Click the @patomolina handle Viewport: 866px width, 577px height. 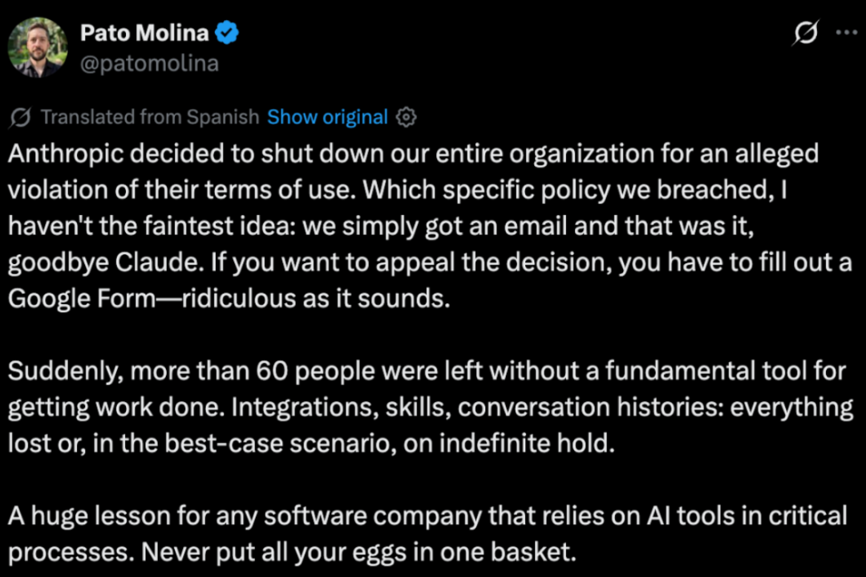tap(149, 63)
